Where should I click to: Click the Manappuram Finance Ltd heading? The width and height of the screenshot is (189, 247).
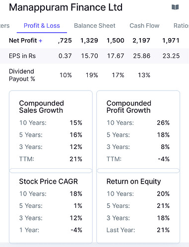pyautogui.click(x=65, y=7)
